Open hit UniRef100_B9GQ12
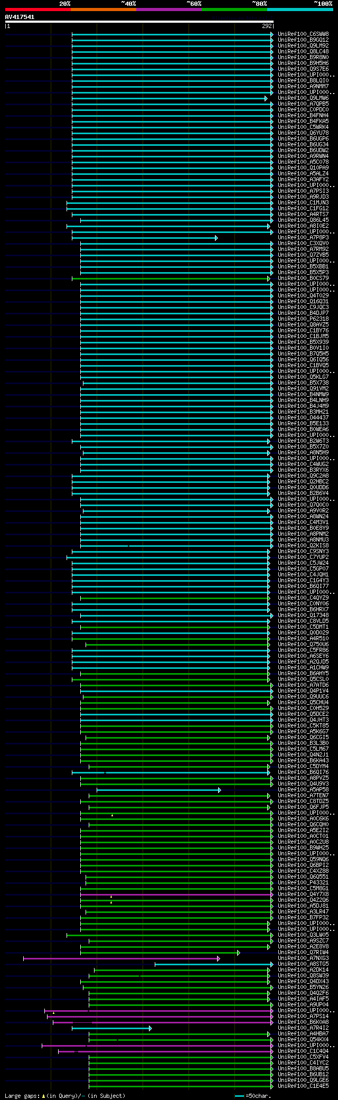Screen dimensions: 338x1100 coord(303,40)
